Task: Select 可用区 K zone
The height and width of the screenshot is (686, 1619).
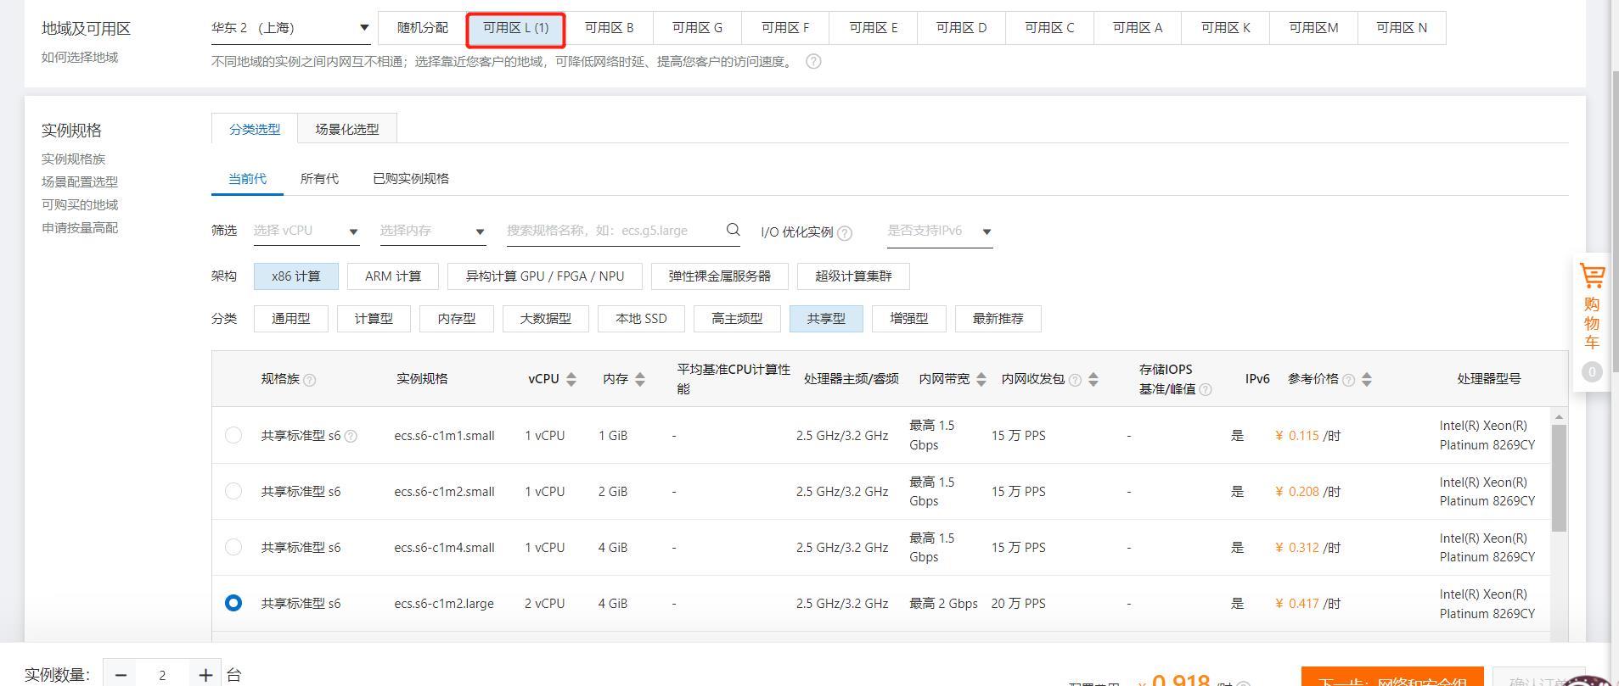Action: coord(1226,28)
